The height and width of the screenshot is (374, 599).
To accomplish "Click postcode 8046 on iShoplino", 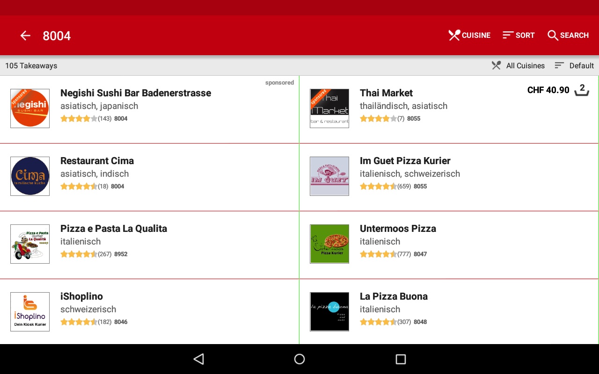I will [121, 322].
